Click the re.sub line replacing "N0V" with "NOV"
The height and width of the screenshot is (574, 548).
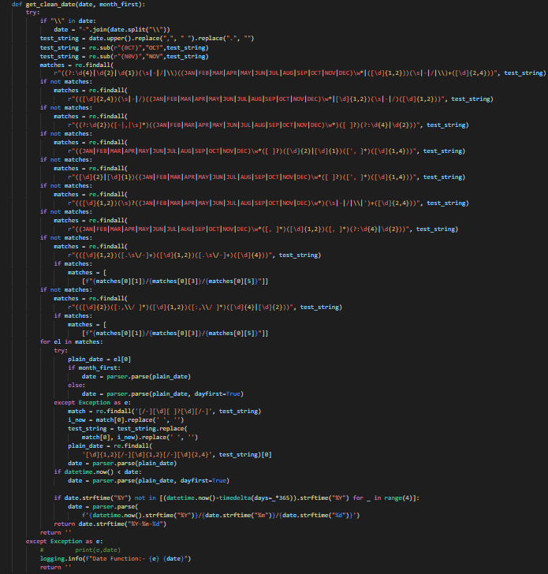tap(125, 57)
